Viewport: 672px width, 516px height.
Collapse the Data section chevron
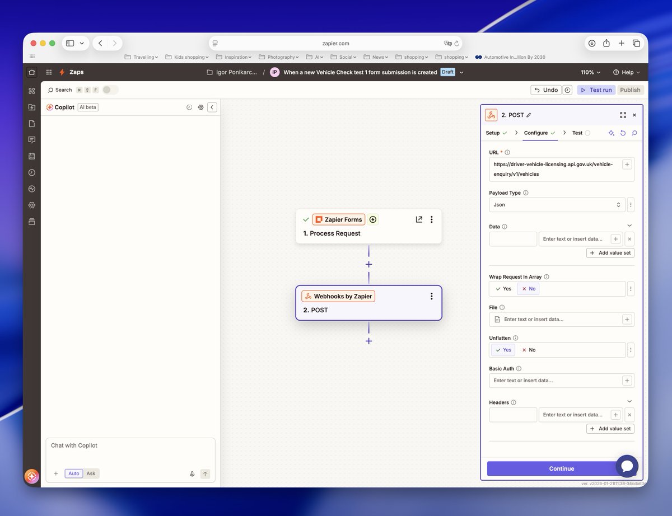(629, 226)
